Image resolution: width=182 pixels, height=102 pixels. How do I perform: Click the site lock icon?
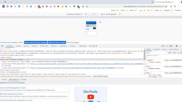(x=166, y=7)
